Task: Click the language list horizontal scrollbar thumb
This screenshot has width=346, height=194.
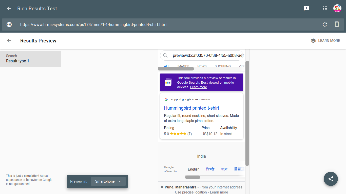Action: (x=193, y=177)
